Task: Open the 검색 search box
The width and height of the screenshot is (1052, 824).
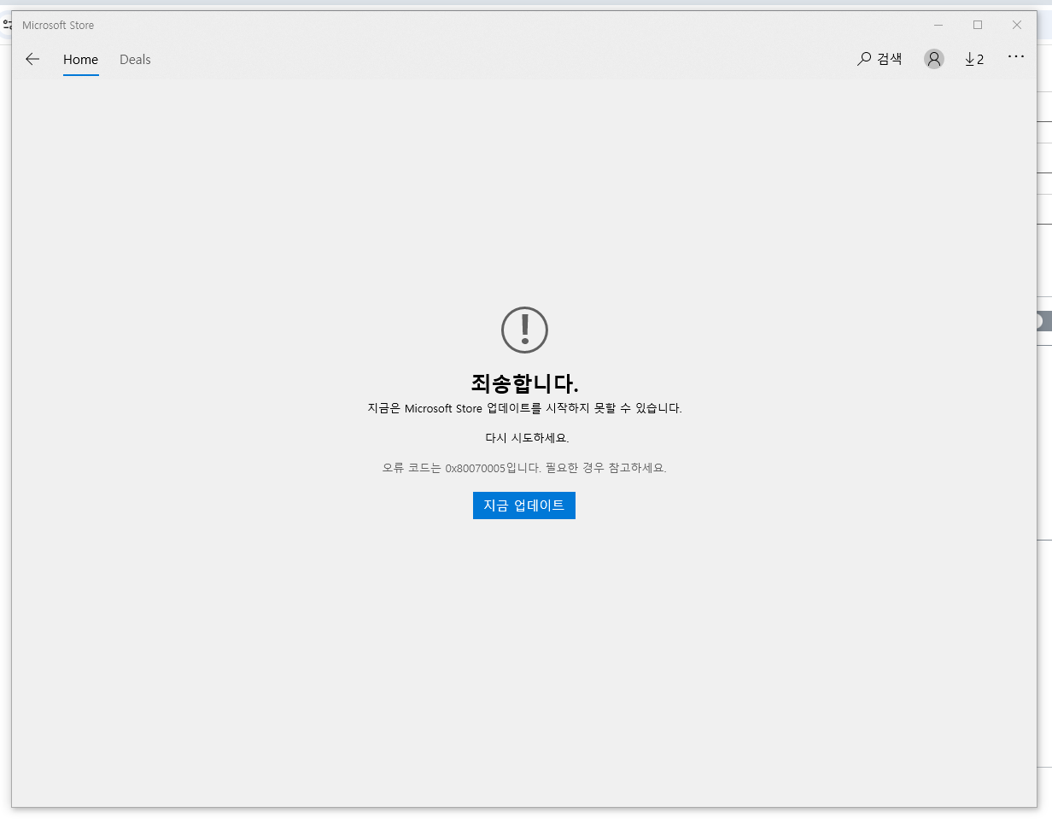Action: 880,59
